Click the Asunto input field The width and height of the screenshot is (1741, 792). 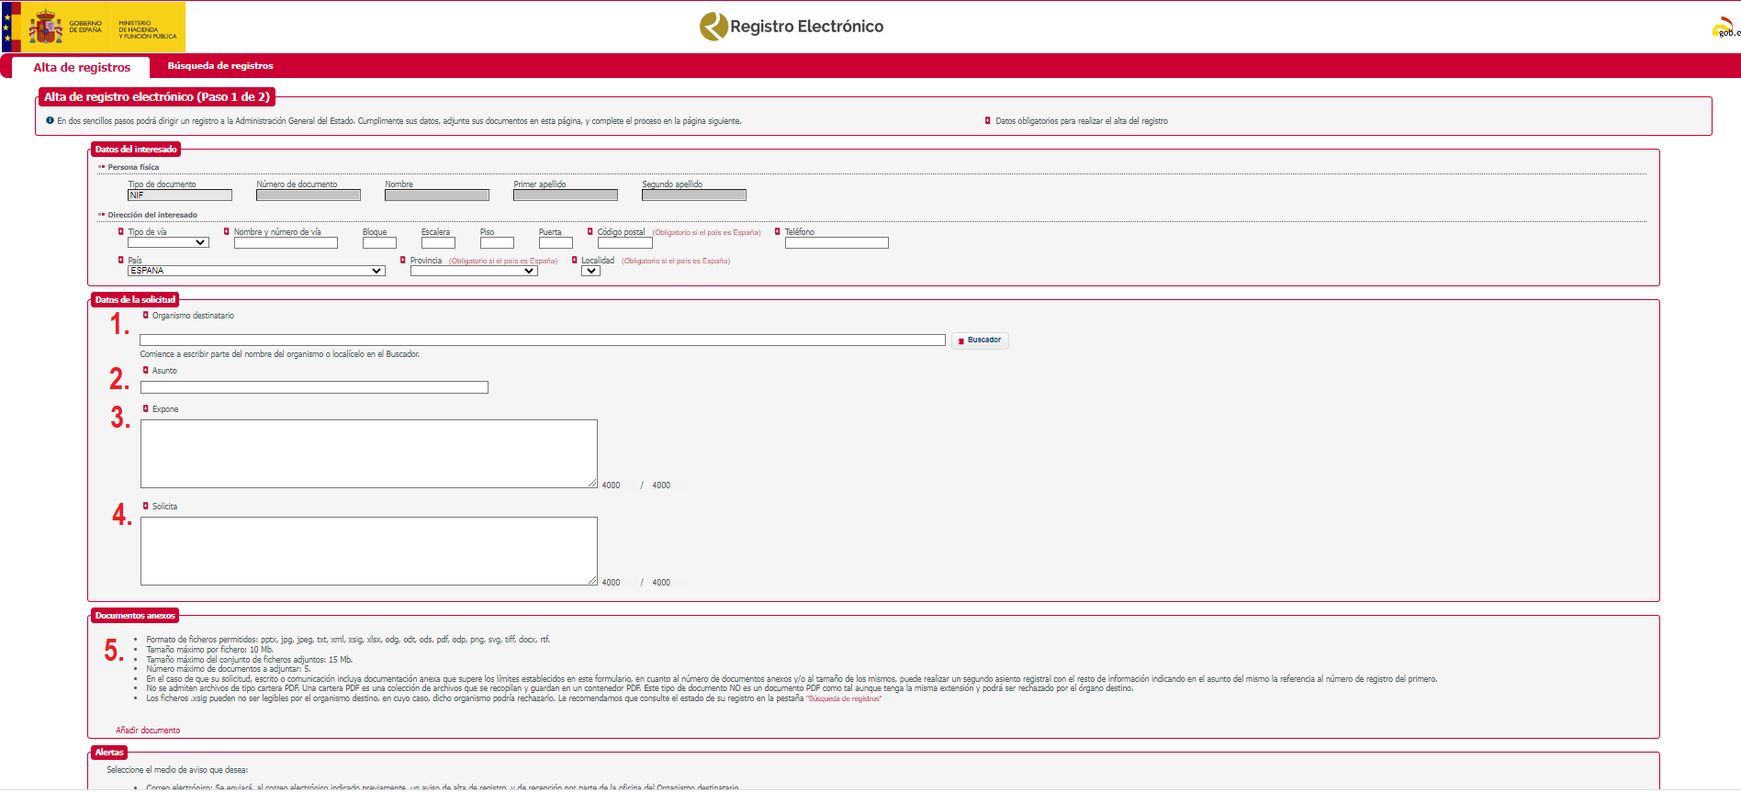pyautogui.click(x=314, y=387)
